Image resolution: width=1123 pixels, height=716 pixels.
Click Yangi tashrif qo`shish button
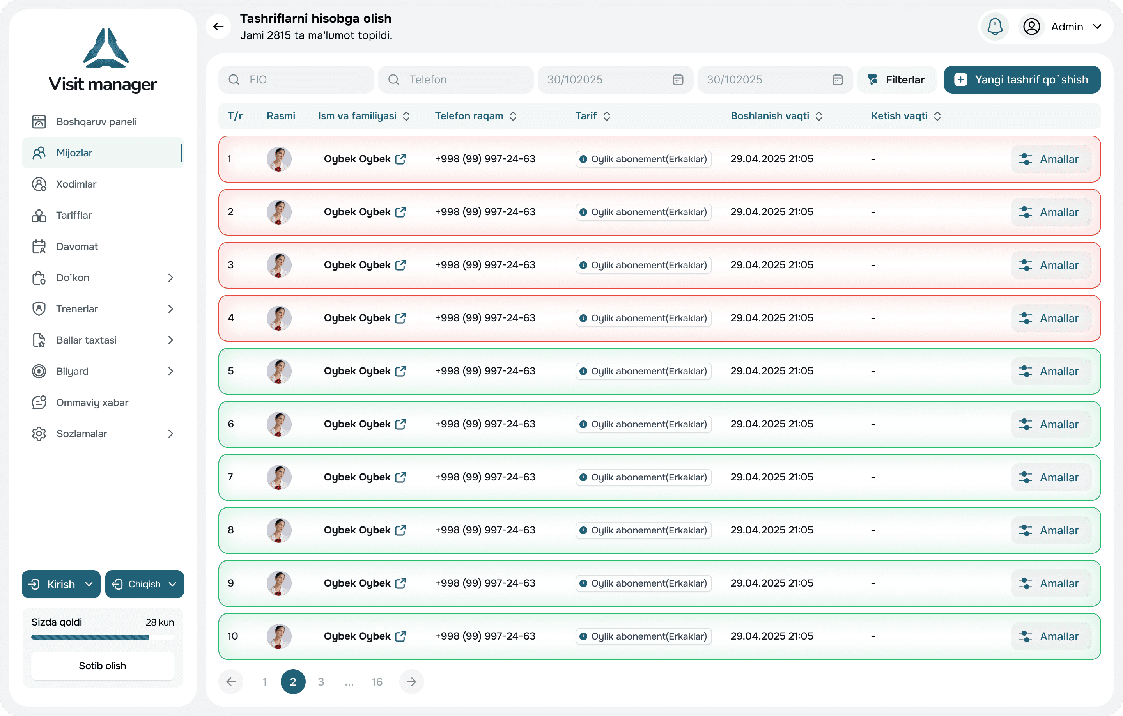[x=1022, y=80]
